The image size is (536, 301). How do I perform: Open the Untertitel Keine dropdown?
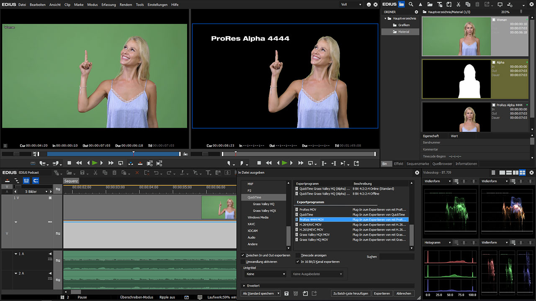coord(265,274)
